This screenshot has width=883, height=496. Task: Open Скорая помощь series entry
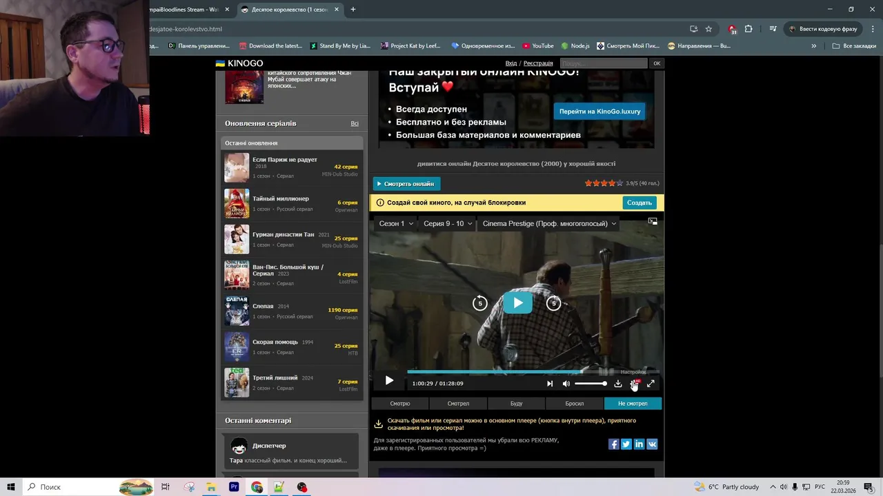click(x=275, y=342)
